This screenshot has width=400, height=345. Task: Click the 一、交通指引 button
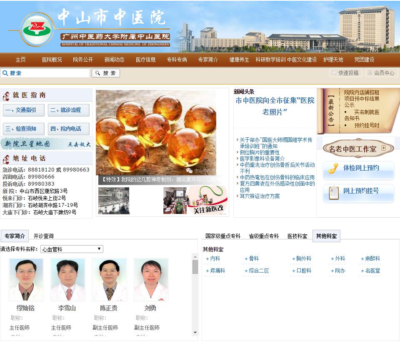click(24, 110)
